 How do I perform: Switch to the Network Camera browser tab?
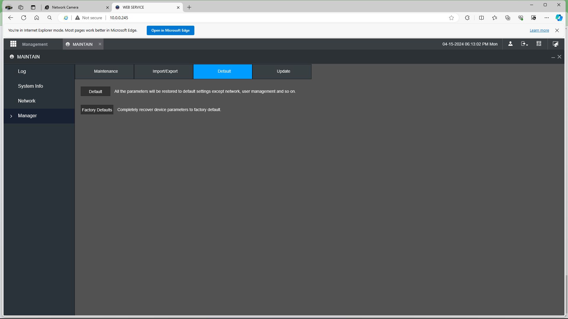click(x=77, y=7)
